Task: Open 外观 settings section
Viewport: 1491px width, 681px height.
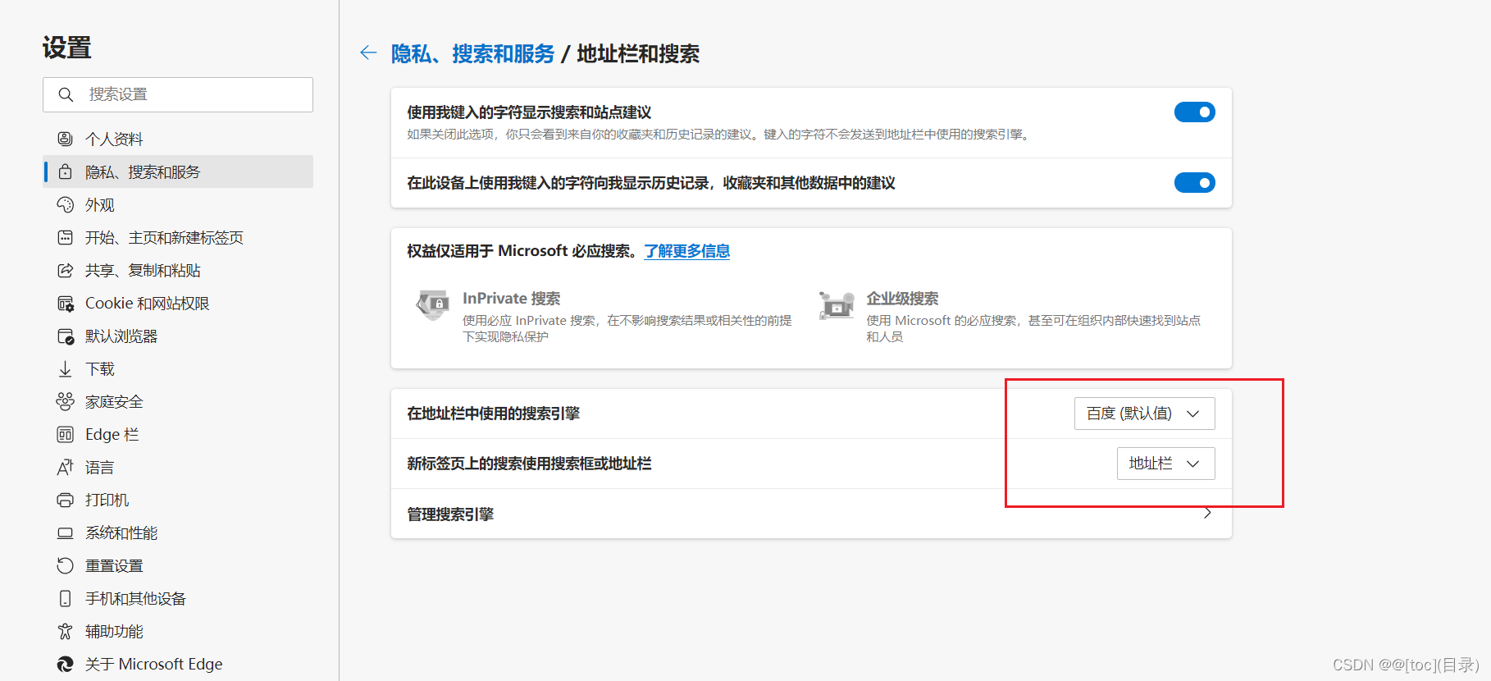Action: click(178, 204)
